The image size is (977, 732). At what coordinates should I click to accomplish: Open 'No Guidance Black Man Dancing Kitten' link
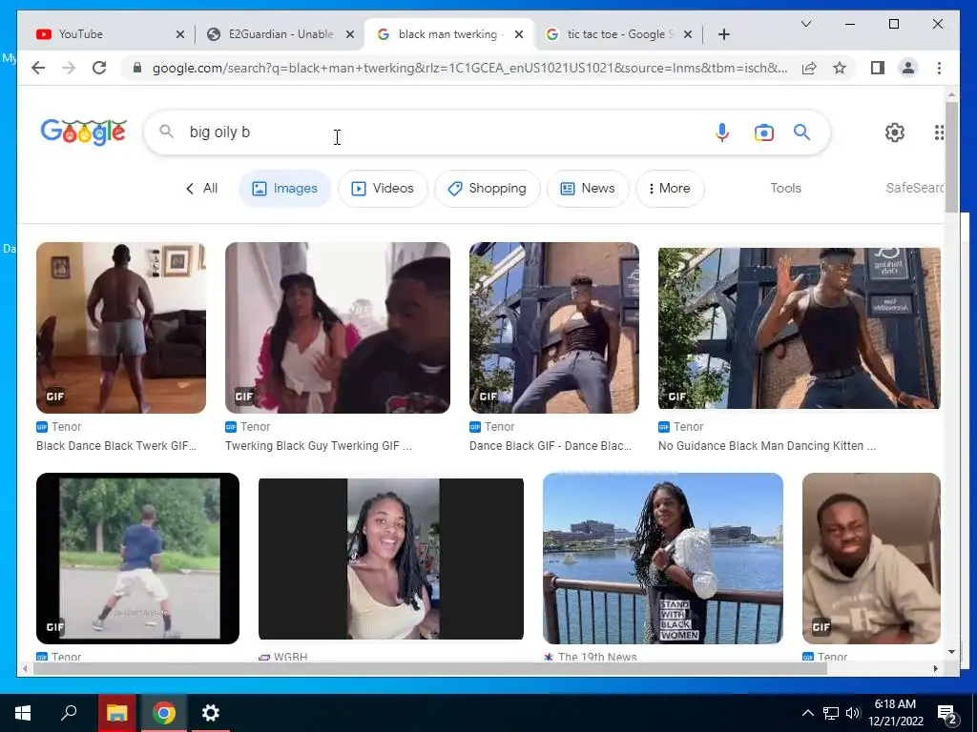[x=767, y=446]
